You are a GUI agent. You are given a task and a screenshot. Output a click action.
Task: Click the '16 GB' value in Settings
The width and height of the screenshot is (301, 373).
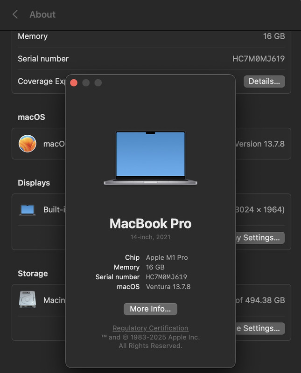point(274,36)
